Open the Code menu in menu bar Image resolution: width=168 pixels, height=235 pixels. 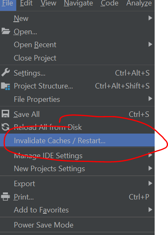point(110,3)
